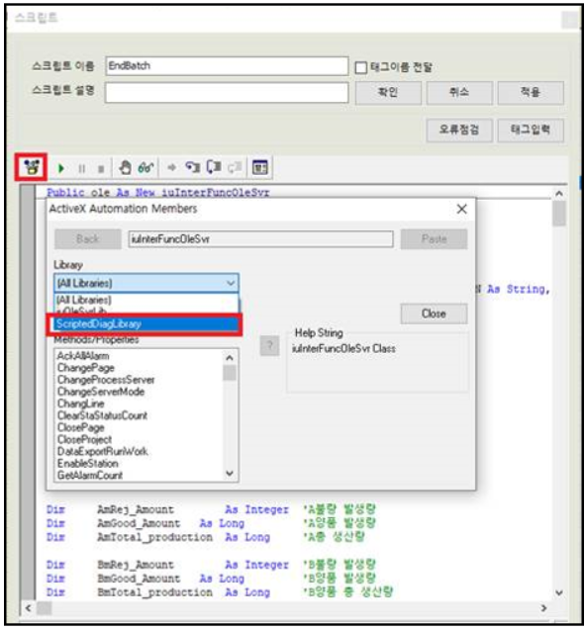Viewport: 586px width, 629px height.
Task: Select ClosePage in methods list
Action: point(81,427)
